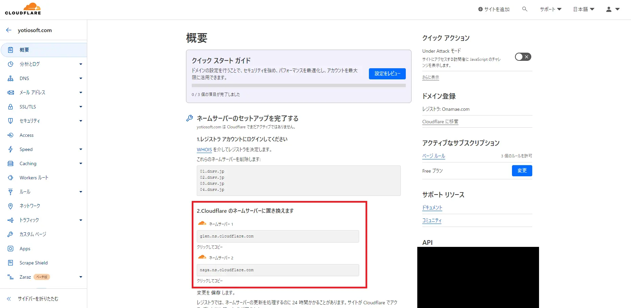Screen dimensions: 631x308
Task: Expand the トラフィック submenu arrow
Action: pyautogui.click(x=81, y=220)
